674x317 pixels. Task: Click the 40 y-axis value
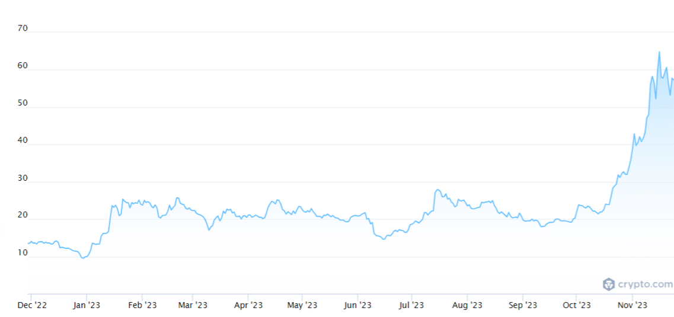[x=23, y=140]
